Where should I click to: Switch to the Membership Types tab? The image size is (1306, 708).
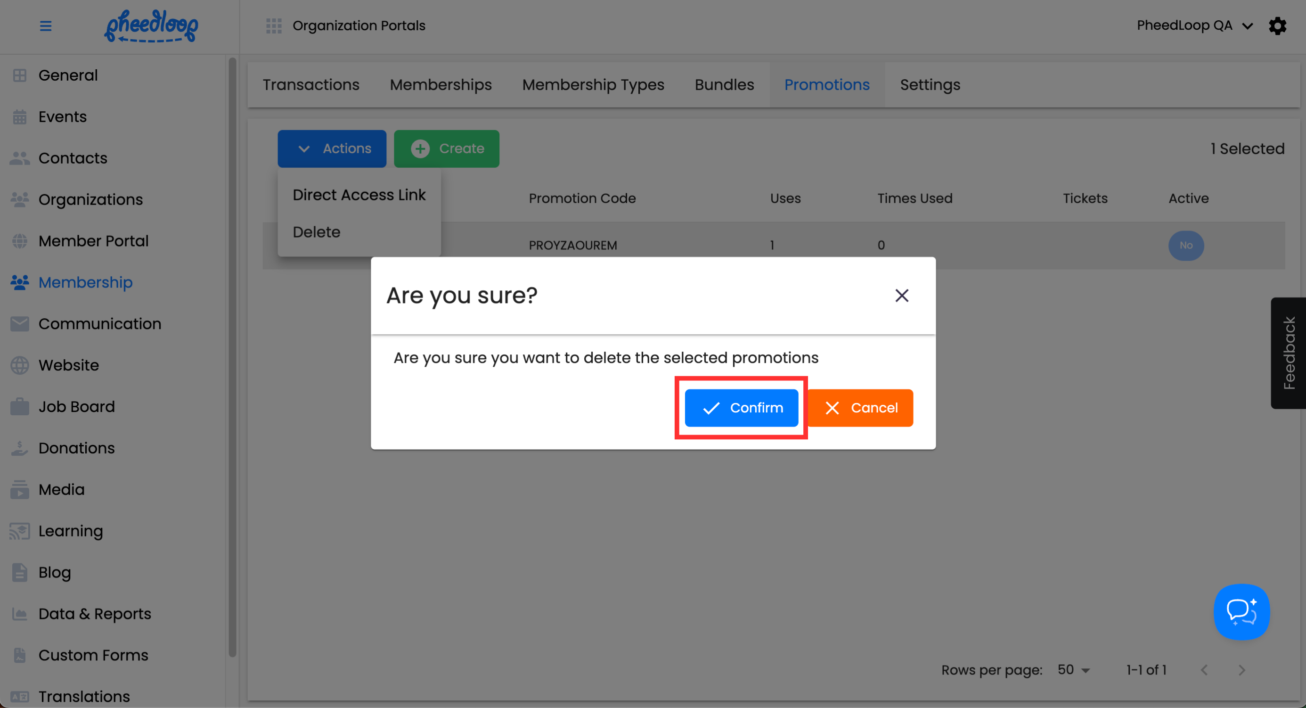pos(593,85)
